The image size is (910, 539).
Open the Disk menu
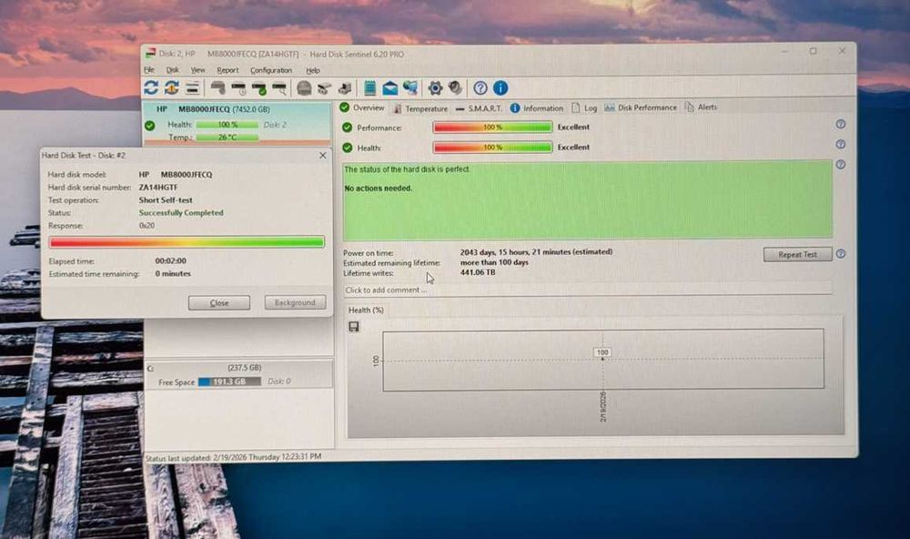pos(172,70)
